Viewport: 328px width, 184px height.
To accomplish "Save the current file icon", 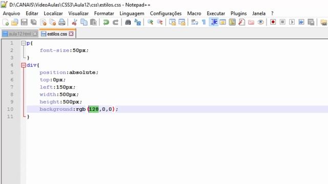I will [x=24, y=22].
